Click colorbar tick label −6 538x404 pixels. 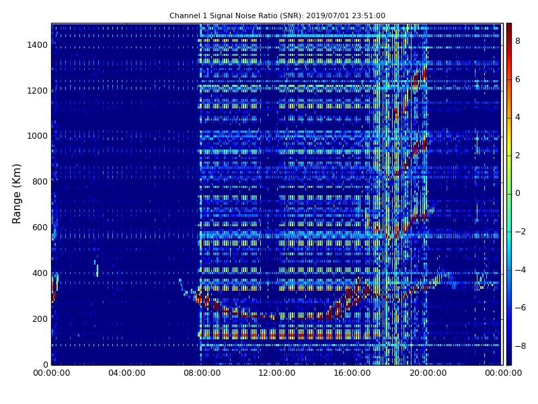[x=521, y=308]
